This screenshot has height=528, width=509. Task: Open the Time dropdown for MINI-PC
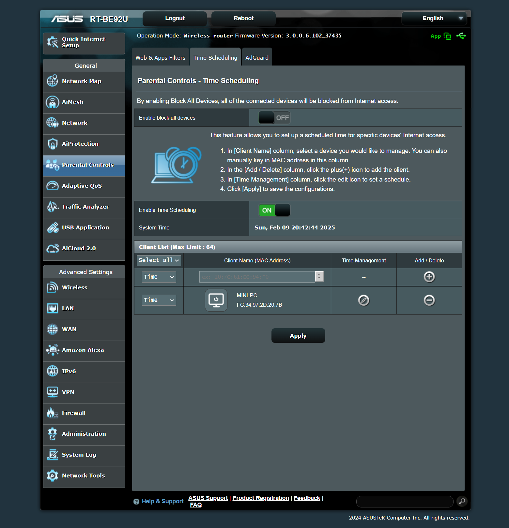pyautogui.click(x=159, y=300)
